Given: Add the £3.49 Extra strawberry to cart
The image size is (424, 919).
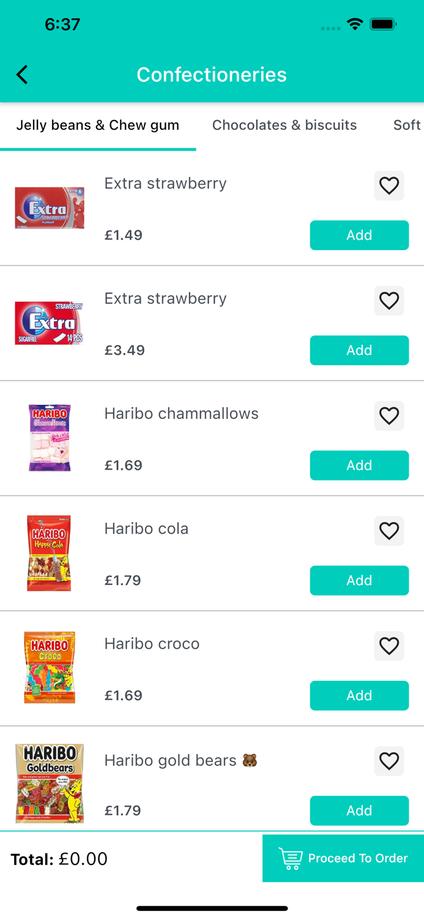Looking at the screenshot, I should click(359, 350).
